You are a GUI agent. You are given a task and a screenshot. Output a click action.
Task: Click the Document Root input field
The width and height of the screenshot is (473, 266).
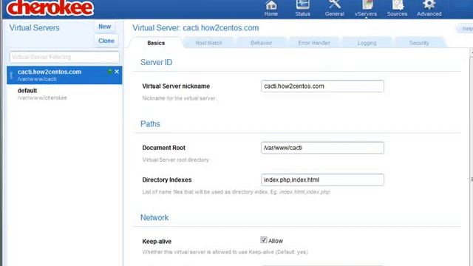tap(322, 148)
